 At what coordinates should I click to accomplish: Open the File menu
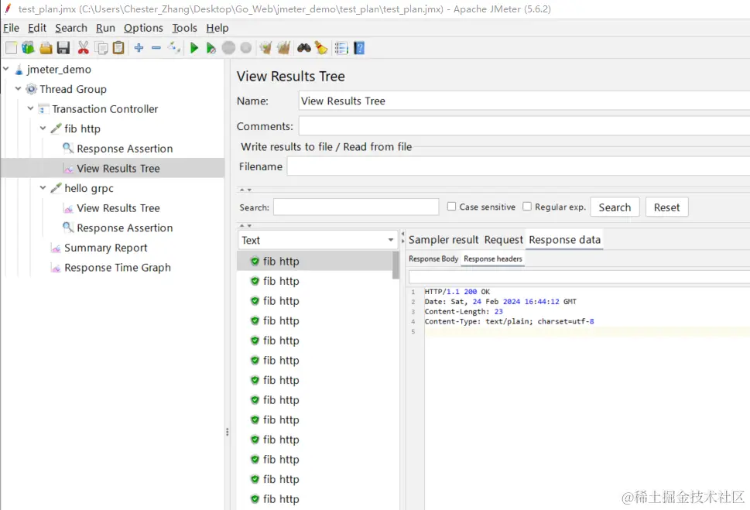click(x=11, y=28)
